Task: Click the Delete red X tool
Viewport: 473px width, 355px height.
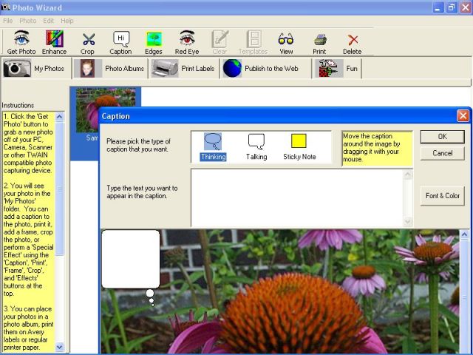Action: click(x=353, y=44)
